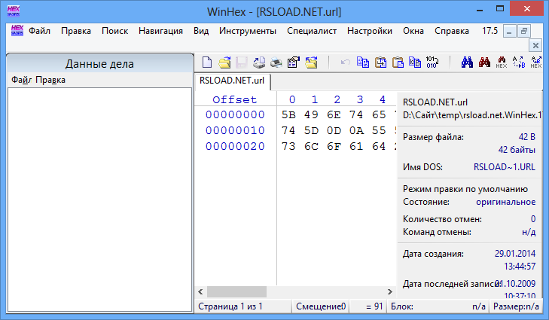The width and height of the screenshot is (549, 320).
Task: Click the Смещение status bar field
Action: click(x=321, y=306)
